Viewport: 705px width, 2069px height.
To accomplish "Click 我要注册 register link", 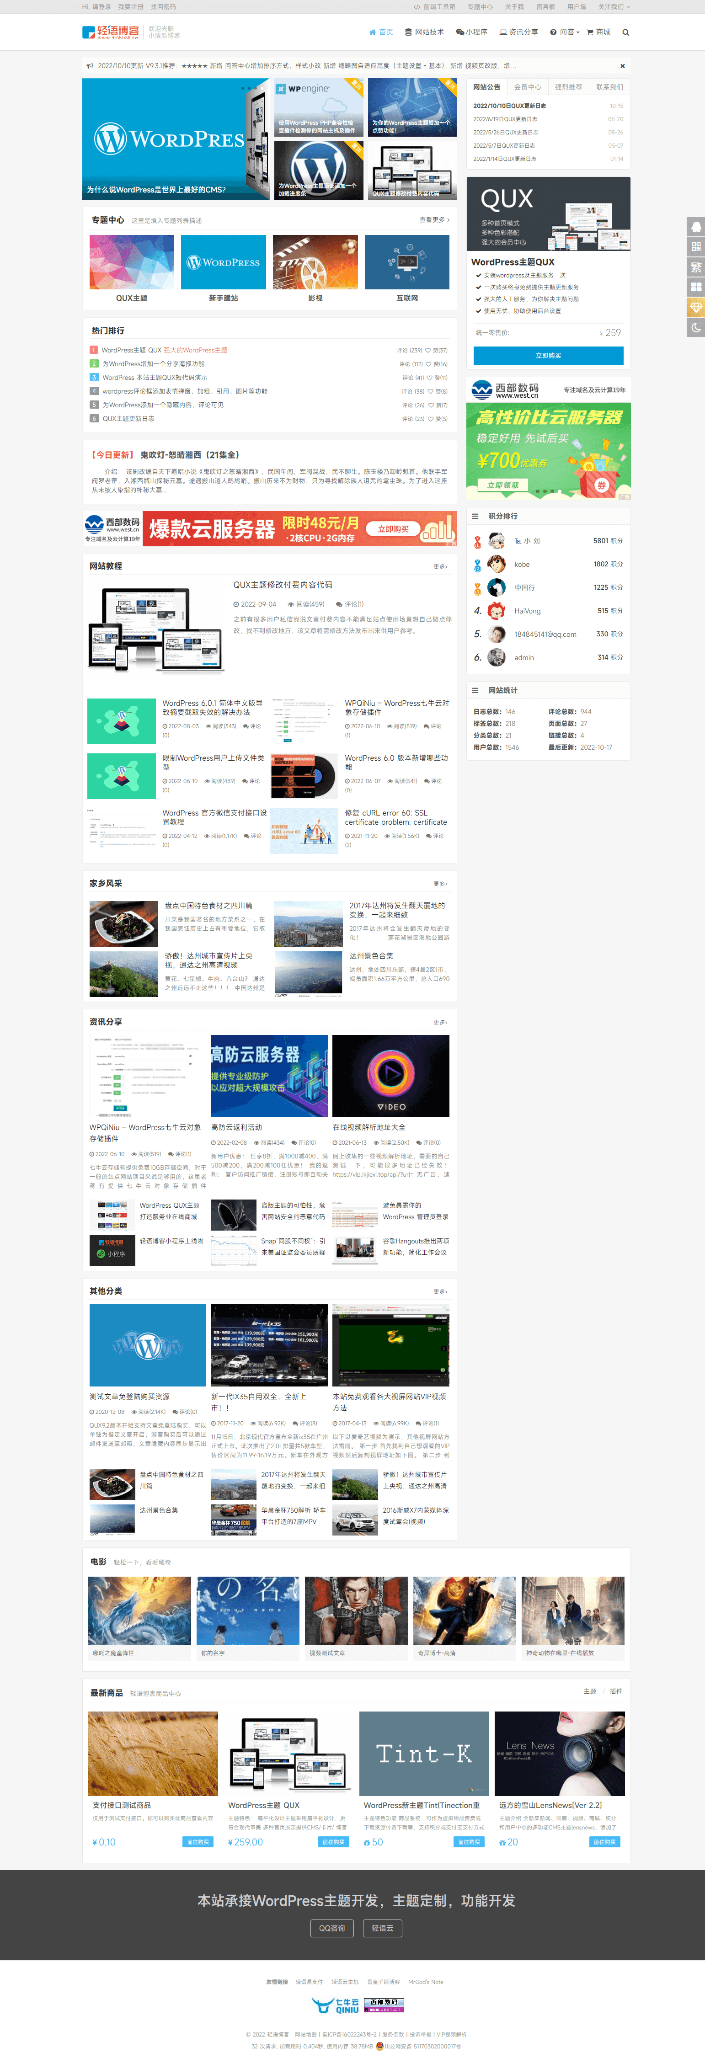I will click(x=131, y=6).
